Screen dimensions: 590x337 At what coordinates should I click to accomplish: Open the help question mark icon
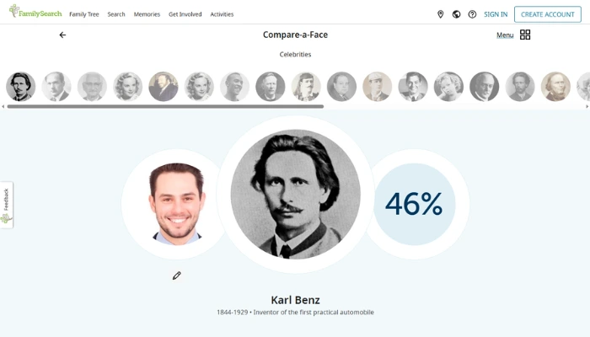click(472, 14)
